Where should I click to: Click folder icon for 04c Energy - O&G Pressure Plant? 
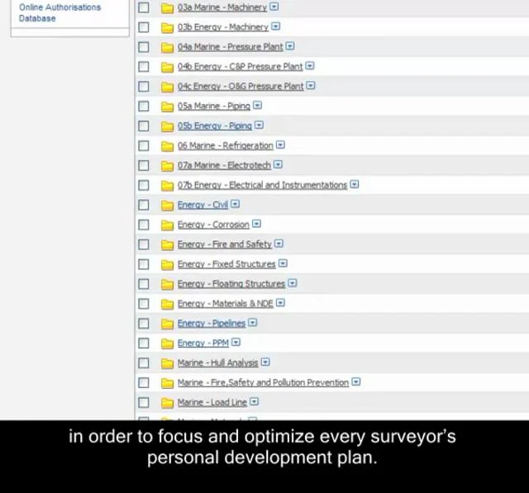(x=167, y=87)
